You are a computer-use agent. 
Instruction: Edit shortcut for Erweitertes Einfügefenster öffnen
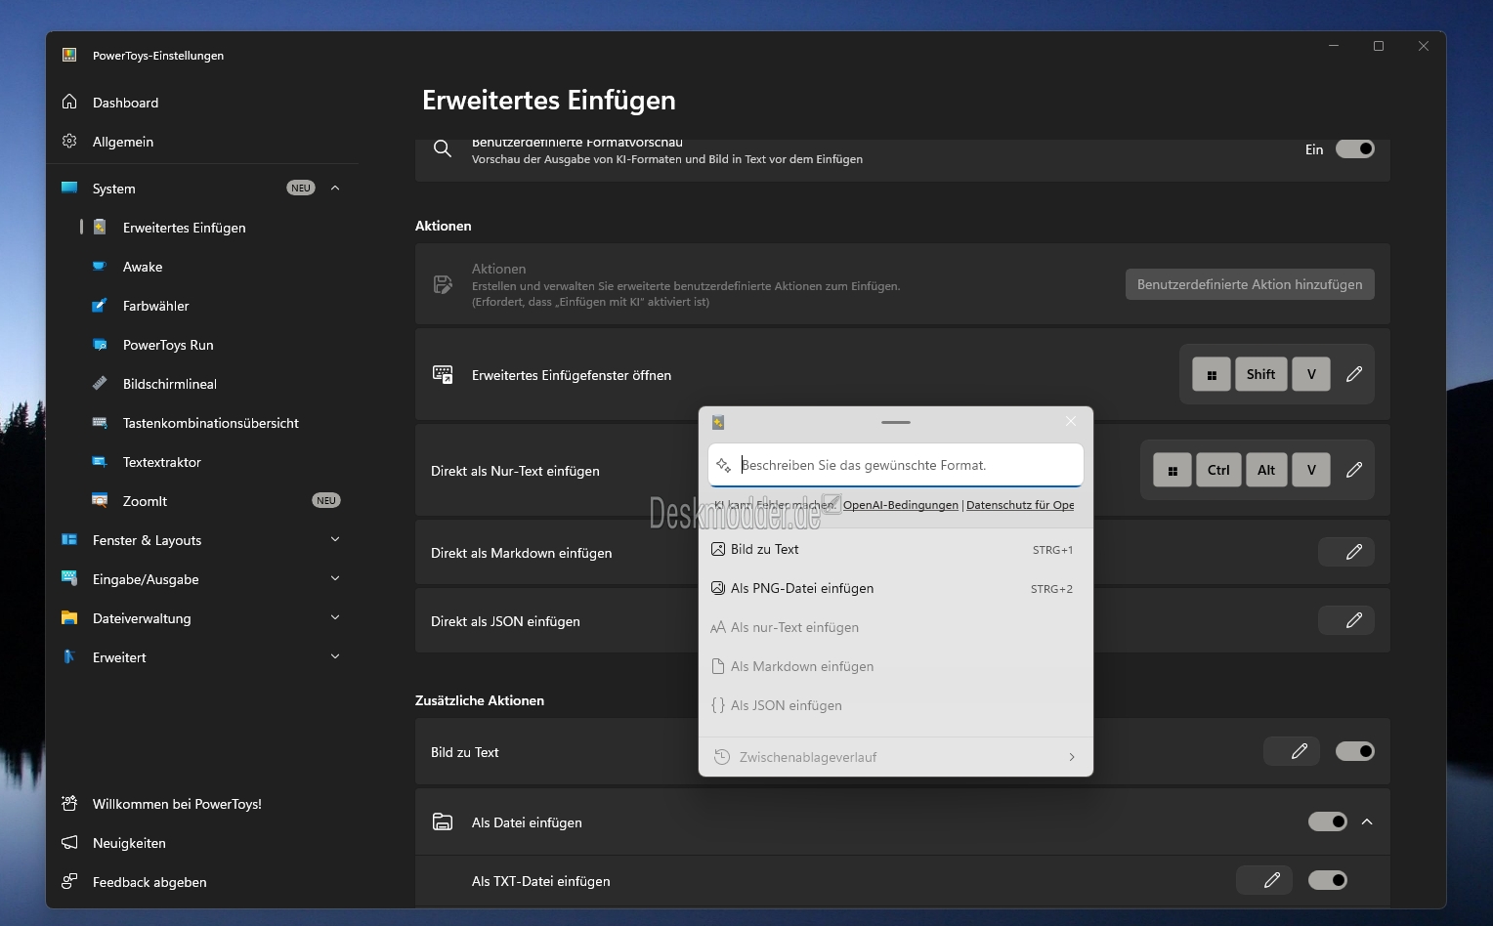tap(1354, 374)
